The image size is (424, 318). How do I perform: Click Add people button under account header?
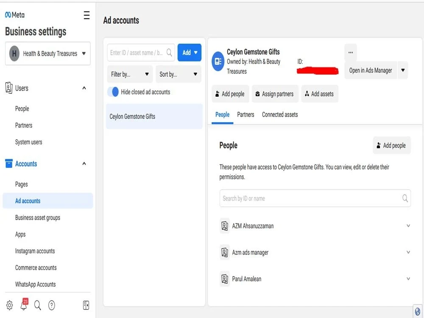pyautogui.click(x=230, y=94)
